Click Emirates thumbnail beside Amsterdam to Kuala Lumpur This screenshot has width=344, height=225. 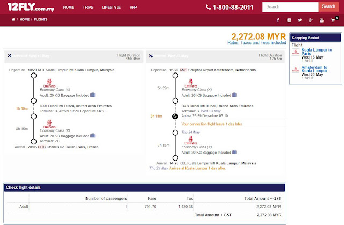click(296, 69)
